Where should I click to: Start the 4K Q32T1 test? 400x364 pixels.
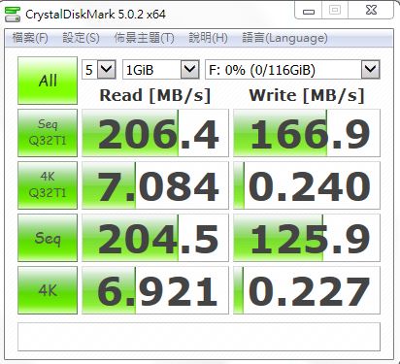(x=48, y=185)
